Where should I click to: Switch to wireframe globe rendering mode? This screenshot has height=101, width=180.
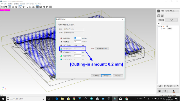point(10,7)
